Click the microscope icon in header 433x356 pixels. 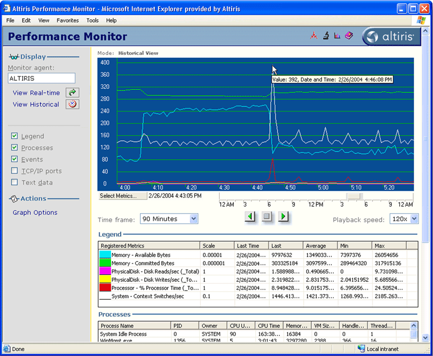point(326,36)
